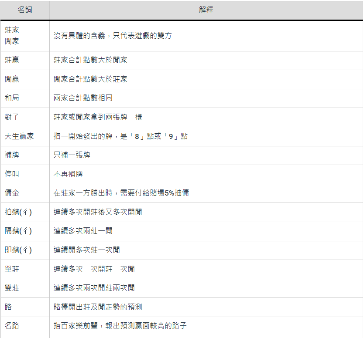The height and width of the screenshot is (338, 364).
Task: Click the 拍黐(ㄔ) term cell
Action: click(x=18, y=212)
